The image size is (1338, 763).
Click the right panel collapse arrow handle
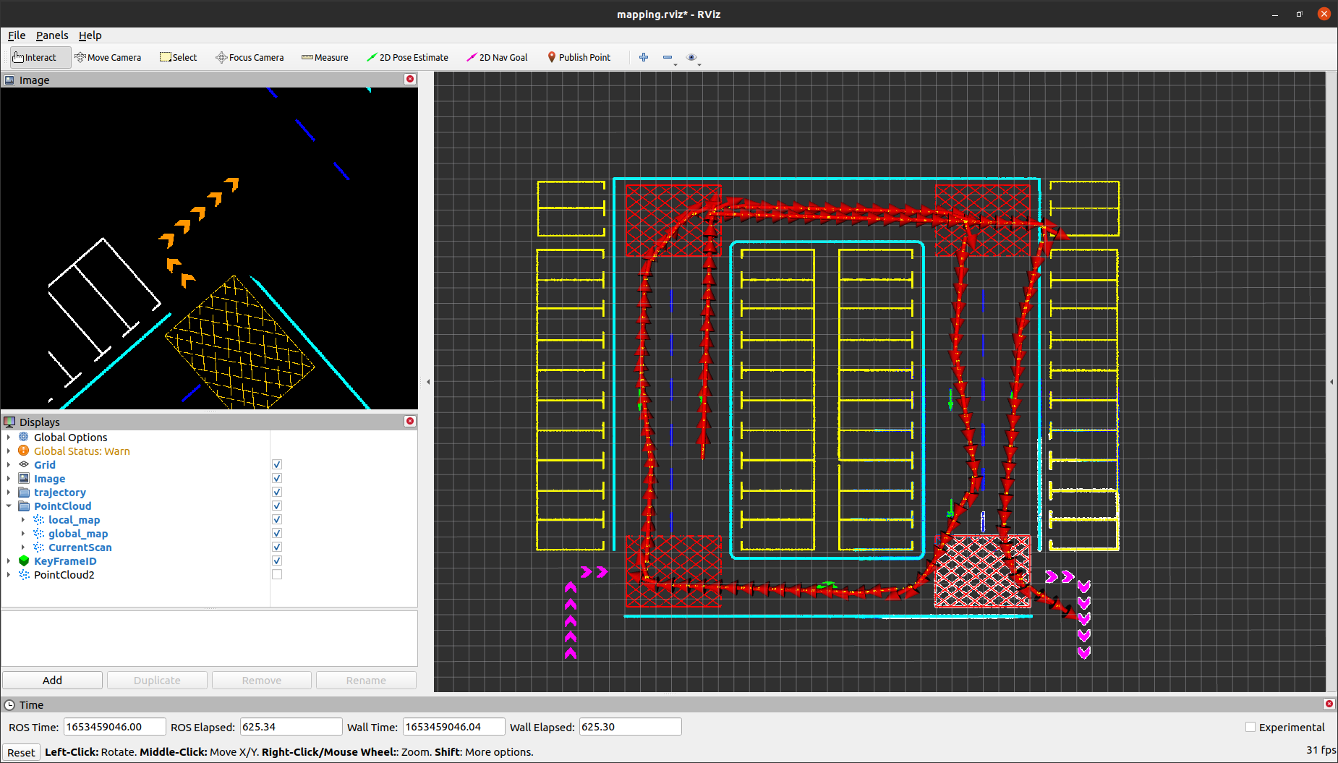[x=1331, y=382]
